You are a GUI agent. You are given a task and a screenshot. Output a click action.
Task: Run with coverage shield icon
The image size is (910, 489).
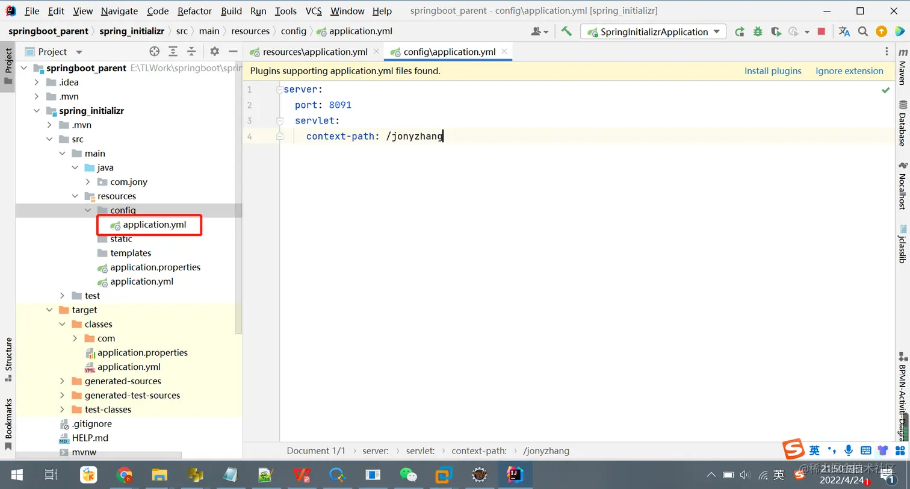tap(776, 31)
